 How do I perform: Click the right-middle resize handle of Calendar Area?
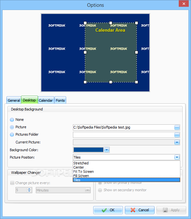pyautogui.click(x=136, y=52)
